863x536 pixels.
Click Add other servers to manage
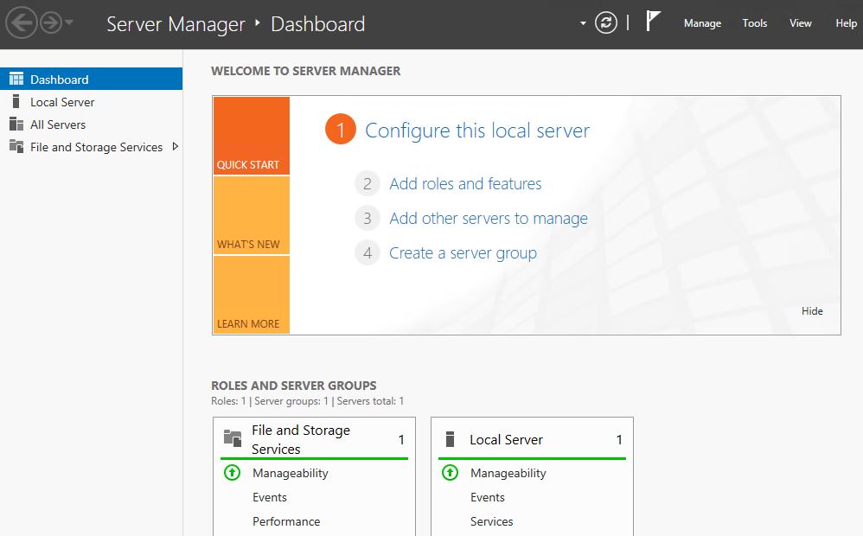[489, 219]
